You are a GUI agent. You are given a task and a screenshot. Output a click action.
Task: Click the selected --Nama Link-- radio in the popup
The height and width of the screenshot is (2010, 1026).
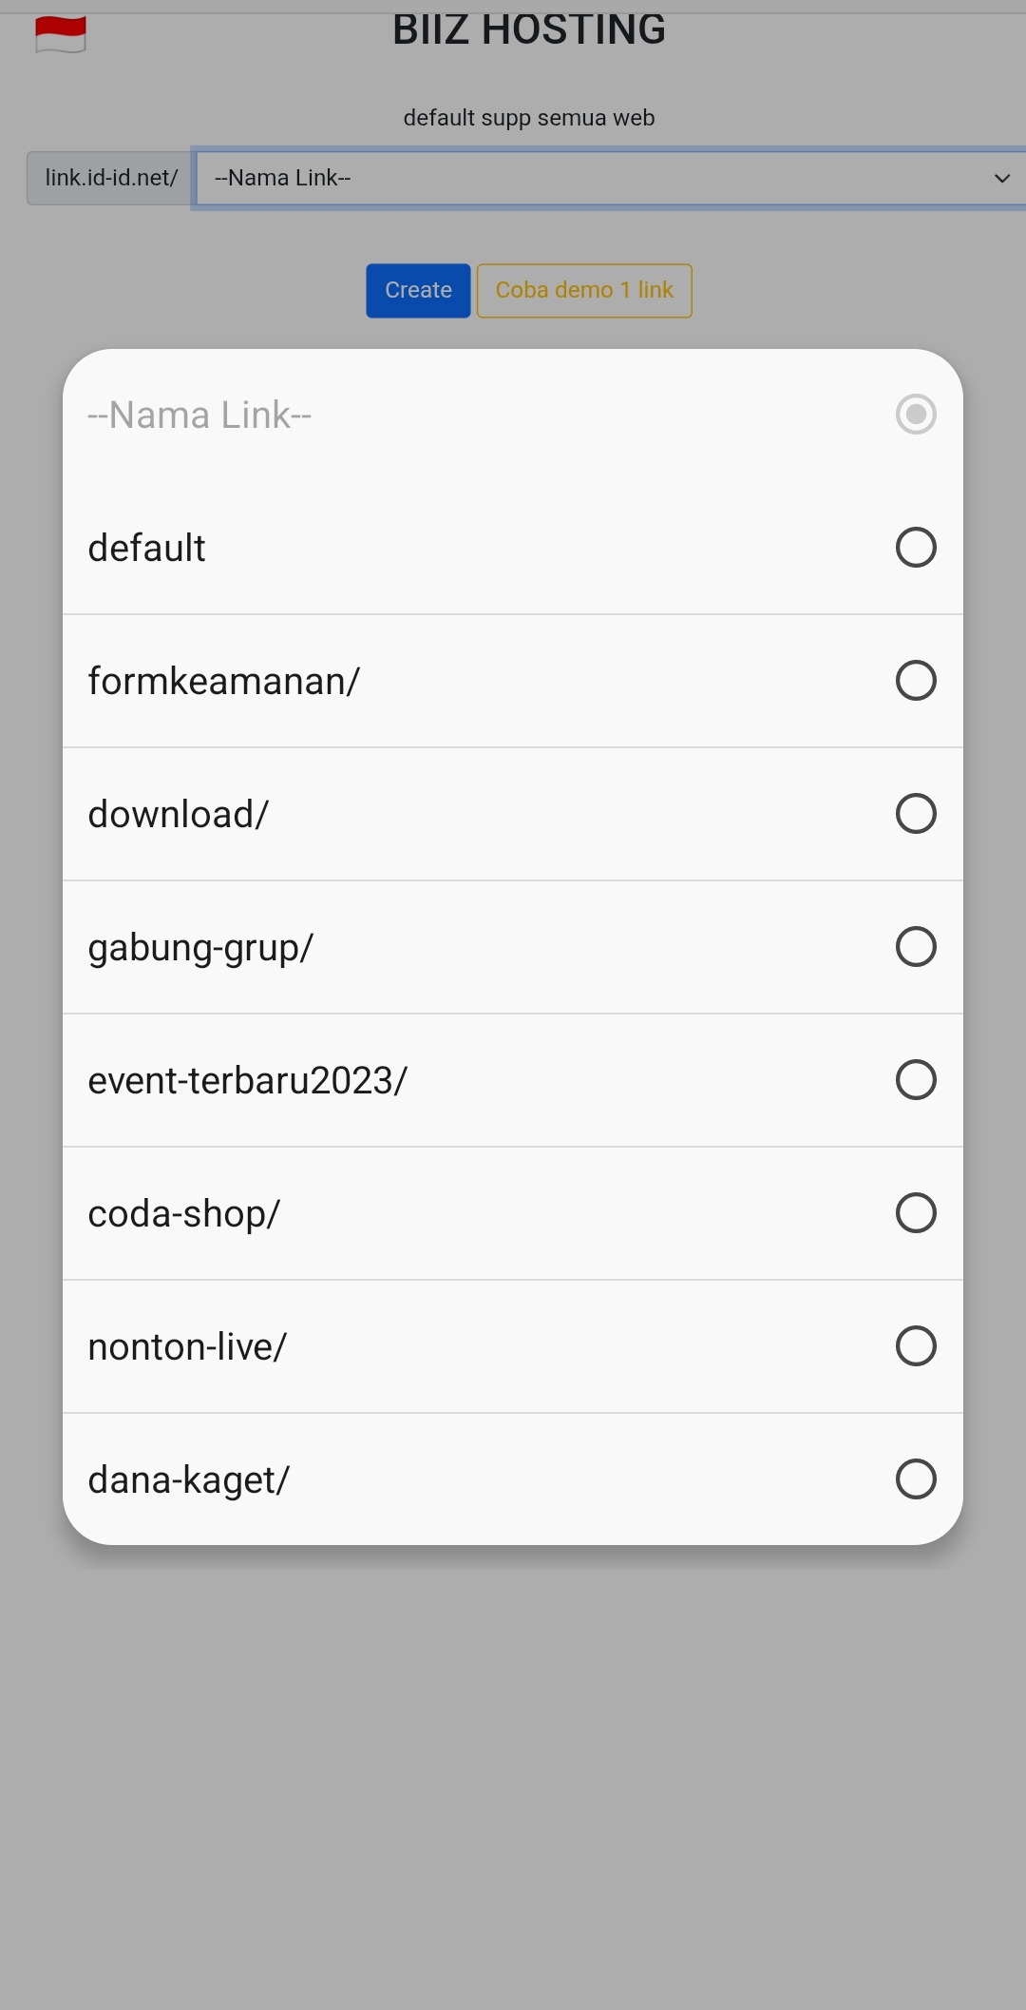point(916,415)
